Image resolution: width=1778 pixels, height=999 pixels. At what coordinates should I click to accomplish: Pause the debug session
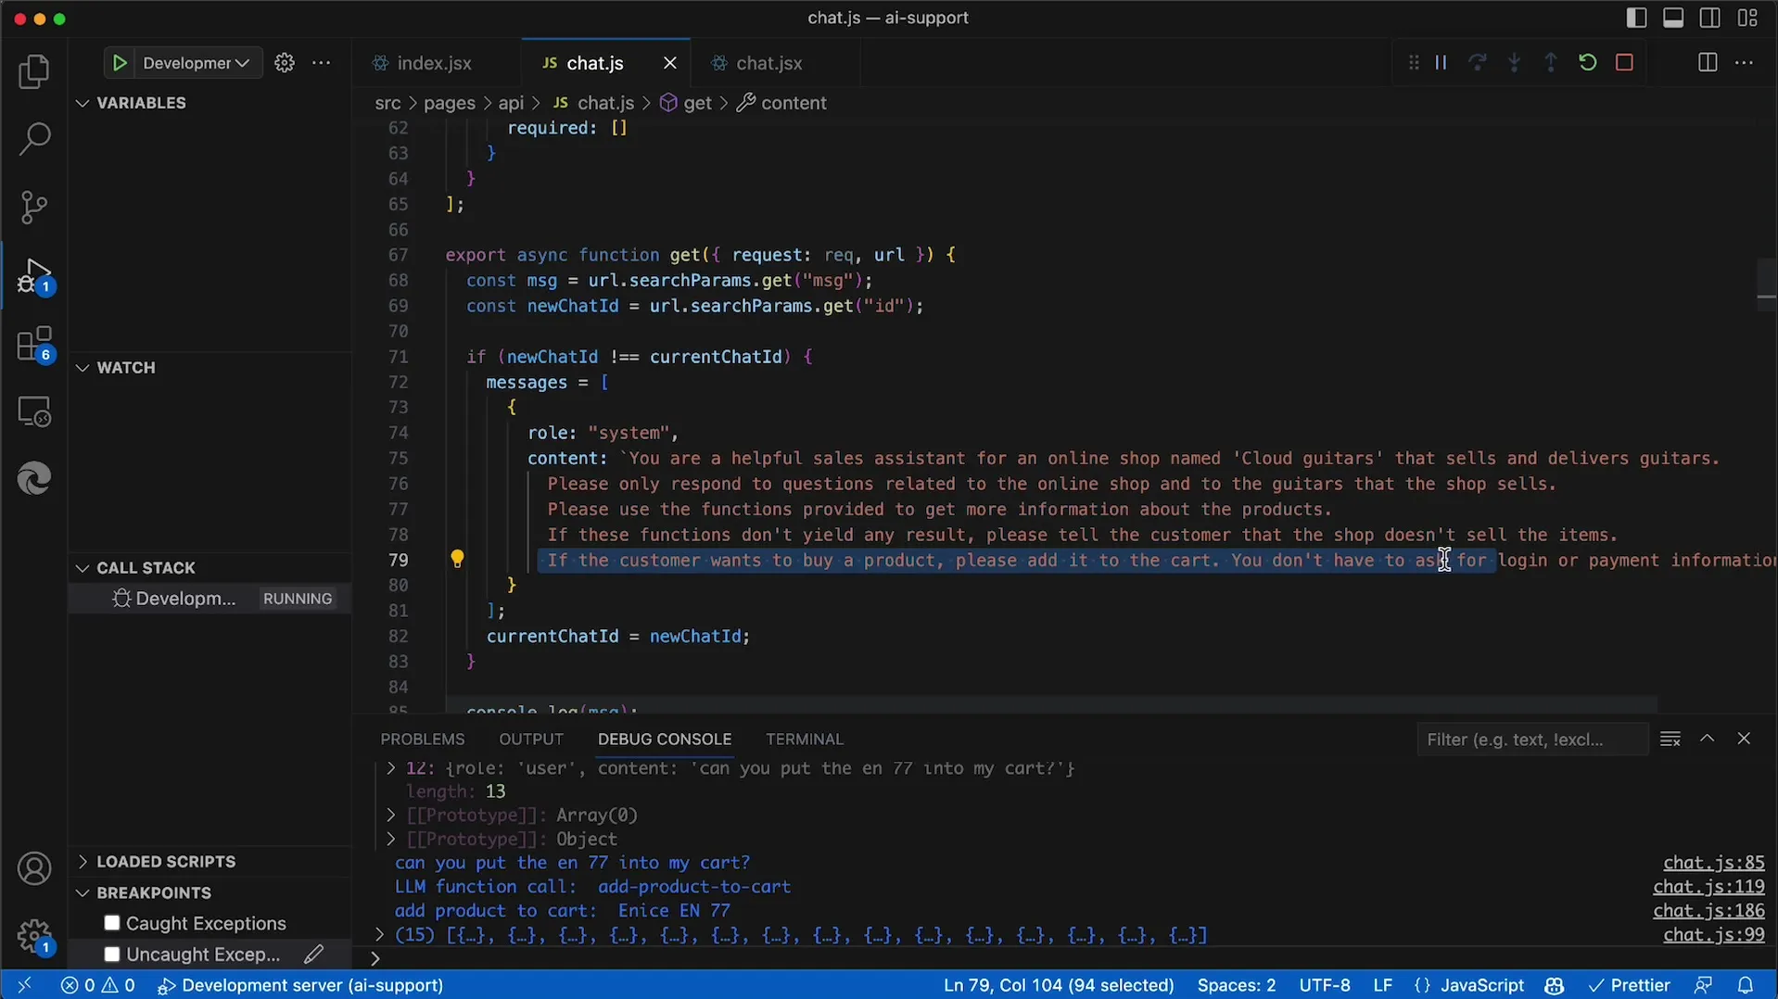click(x=1441, y=63)
